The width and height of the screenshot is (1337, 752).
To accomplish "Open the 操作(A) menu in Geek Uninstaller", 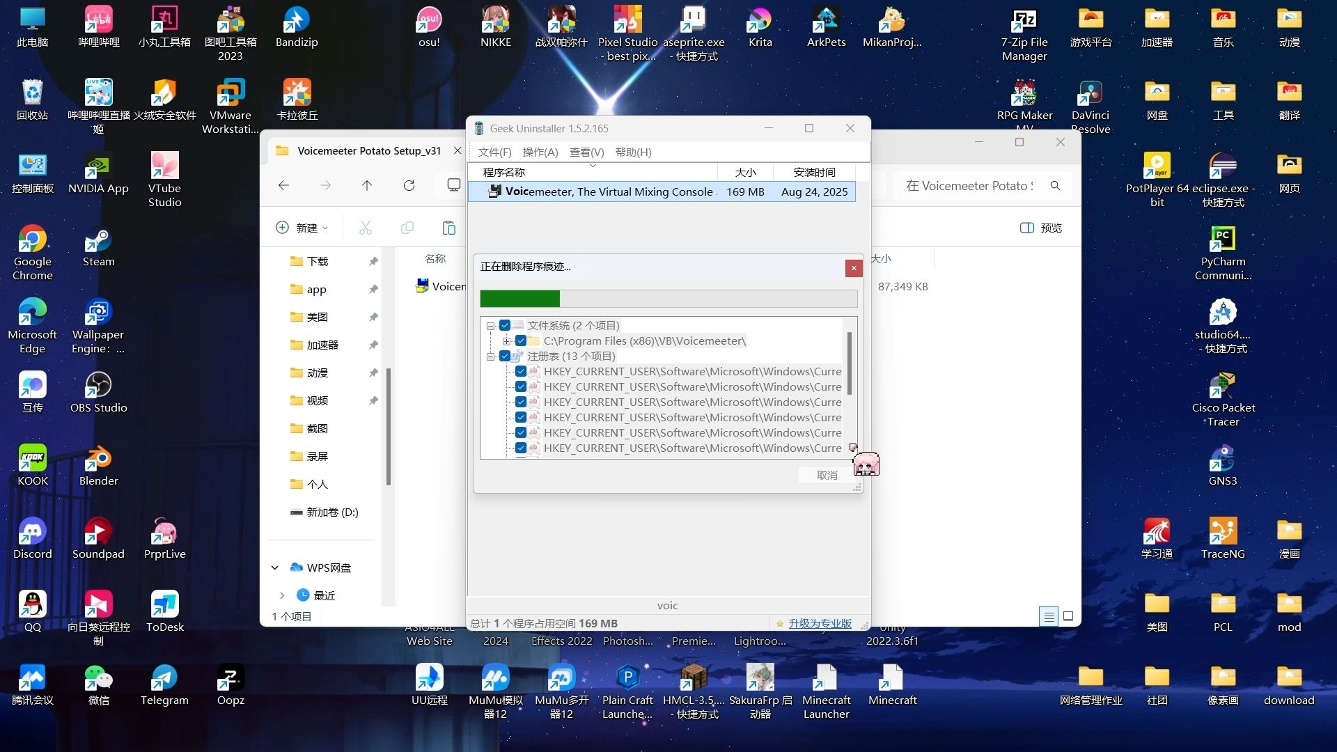I will coord(540,152).
